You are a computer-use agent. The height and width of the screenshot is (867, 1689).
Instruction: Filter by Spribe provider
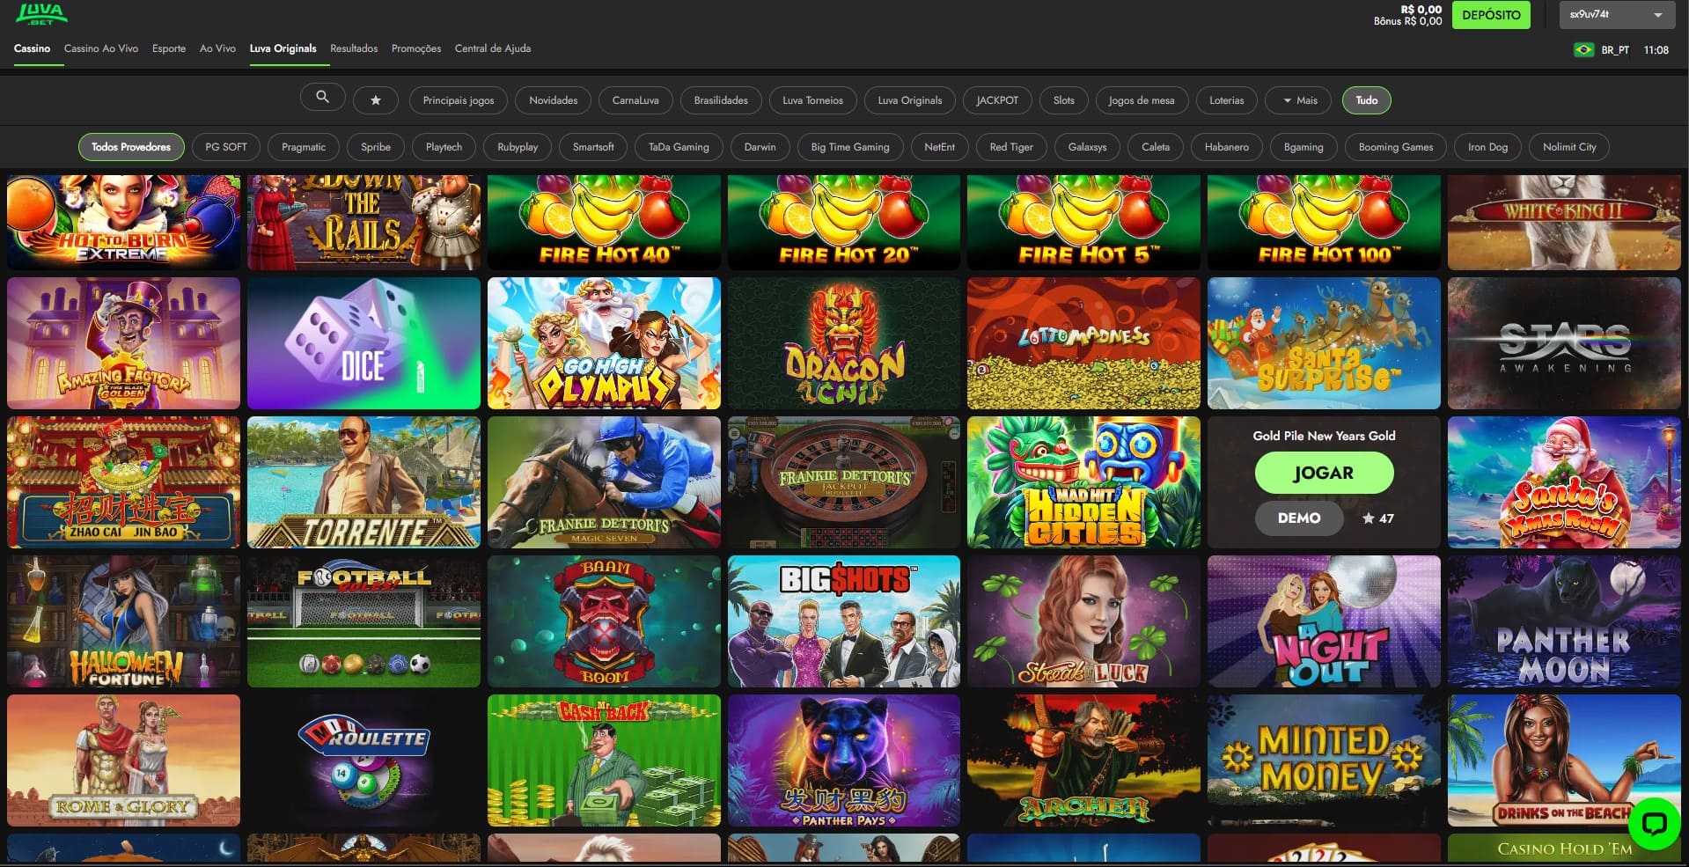pos(376,147)
